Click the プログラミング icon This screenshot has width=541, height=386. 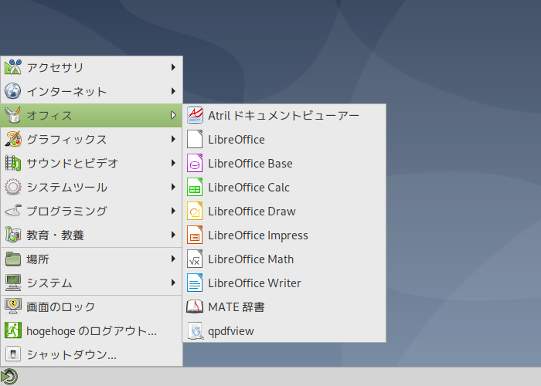point(13,211)
